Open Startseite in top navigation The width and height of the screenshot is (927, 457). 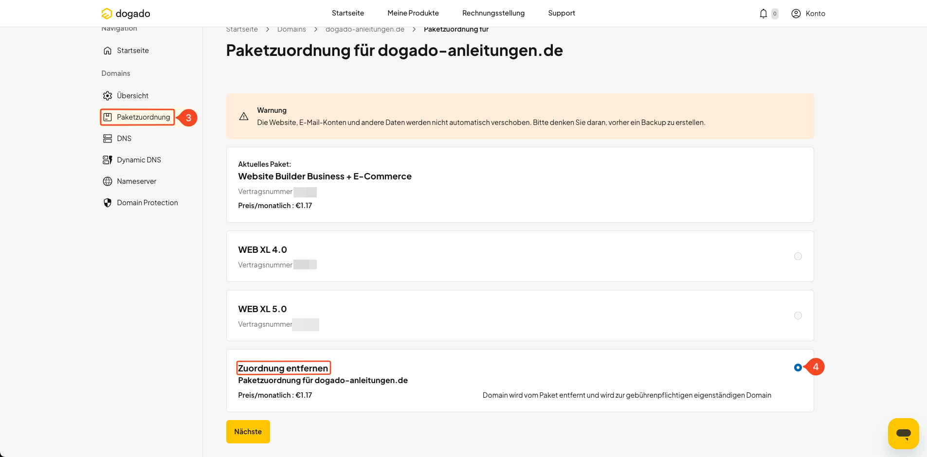coord(348,13)
